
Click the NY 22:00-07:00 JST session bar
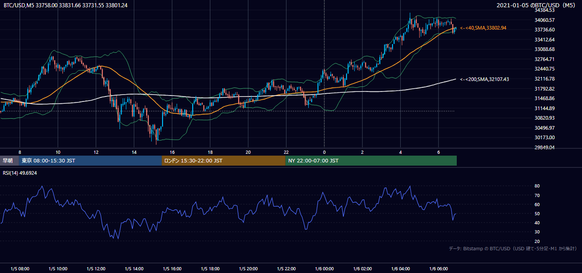371,161
